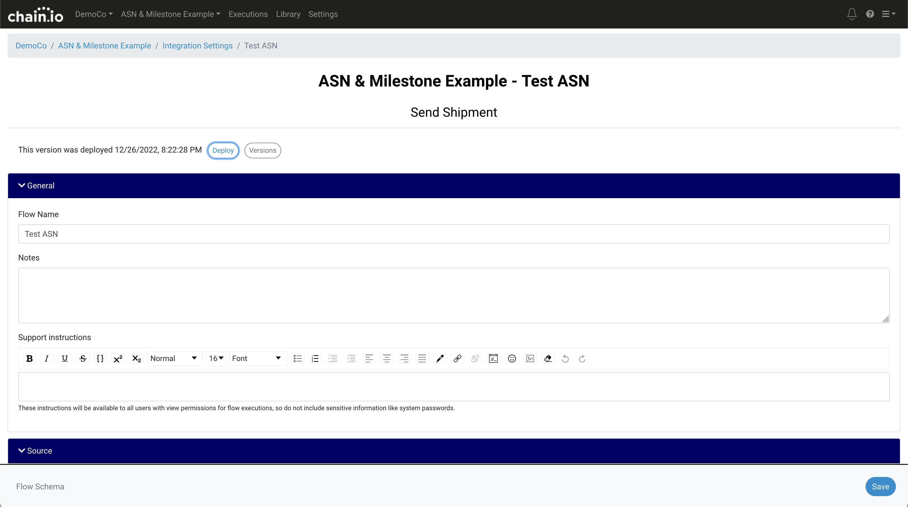Insert an embedded code block icon
Viewport: 908px width, 508px height.
[493, 358]
